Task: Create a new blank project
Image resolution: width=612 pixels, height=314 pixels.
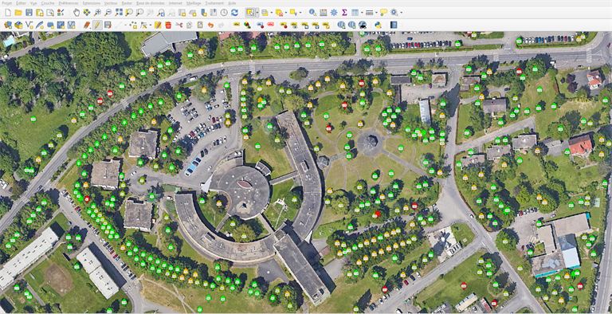Action: pyautogui.click(x=8, y=13)
